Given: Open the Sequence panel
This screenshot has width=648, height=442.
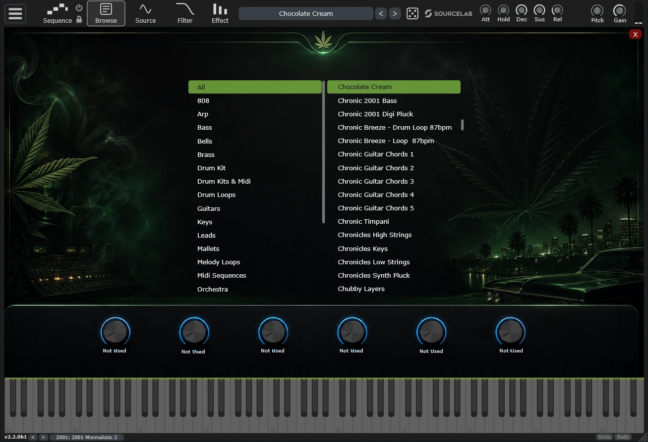Looking at the screenshot, I should [x=58, y=13].
